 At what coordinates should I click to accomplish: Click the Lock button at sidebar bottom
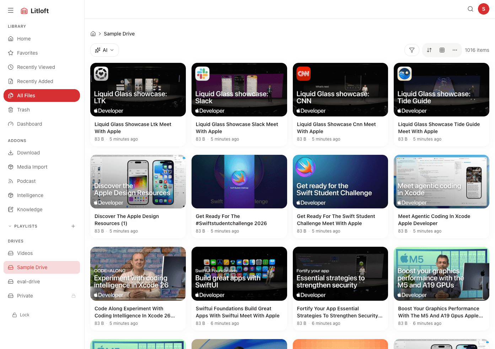coord(21,315)
